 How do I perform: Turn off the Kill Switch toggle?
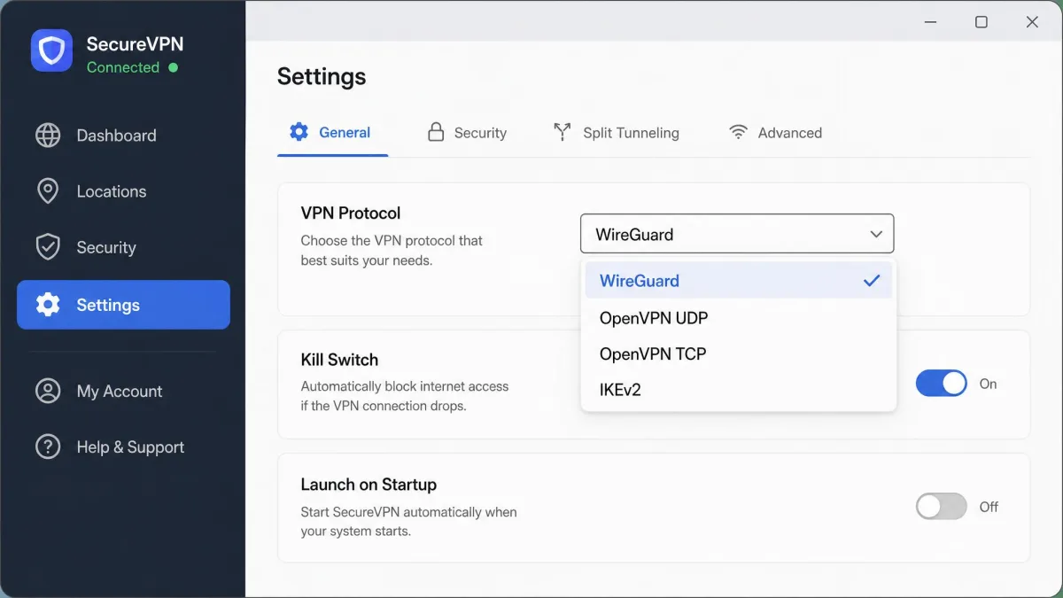point(941,384)
